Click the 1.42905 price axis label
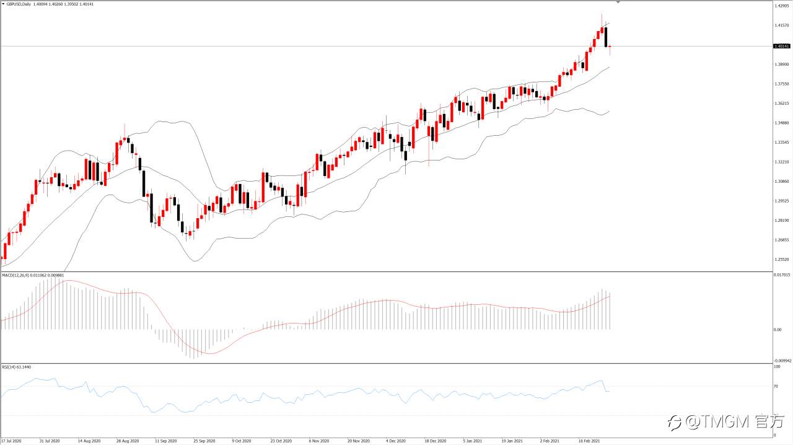 pyautogui.click(x=782, y=6)
